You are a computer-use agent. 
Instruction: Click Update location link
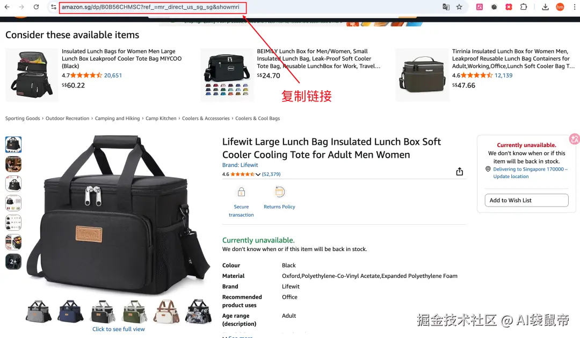(511, 177)
